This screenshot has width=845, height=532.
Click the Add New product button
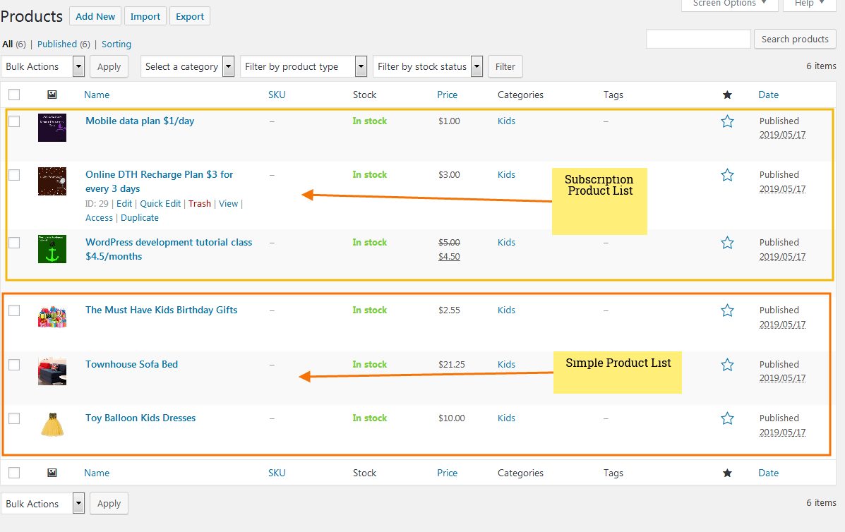click(x=95, y=16)
